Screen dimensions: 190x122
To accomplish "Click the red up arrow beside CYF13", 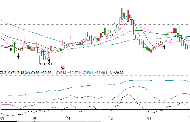I will (x=80, y=73).
